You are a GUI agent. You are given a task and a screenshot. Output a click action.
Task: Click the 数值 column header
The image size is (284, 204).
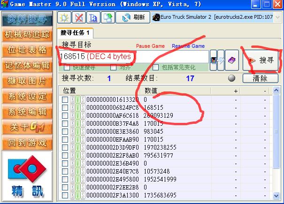click(176, 91)
